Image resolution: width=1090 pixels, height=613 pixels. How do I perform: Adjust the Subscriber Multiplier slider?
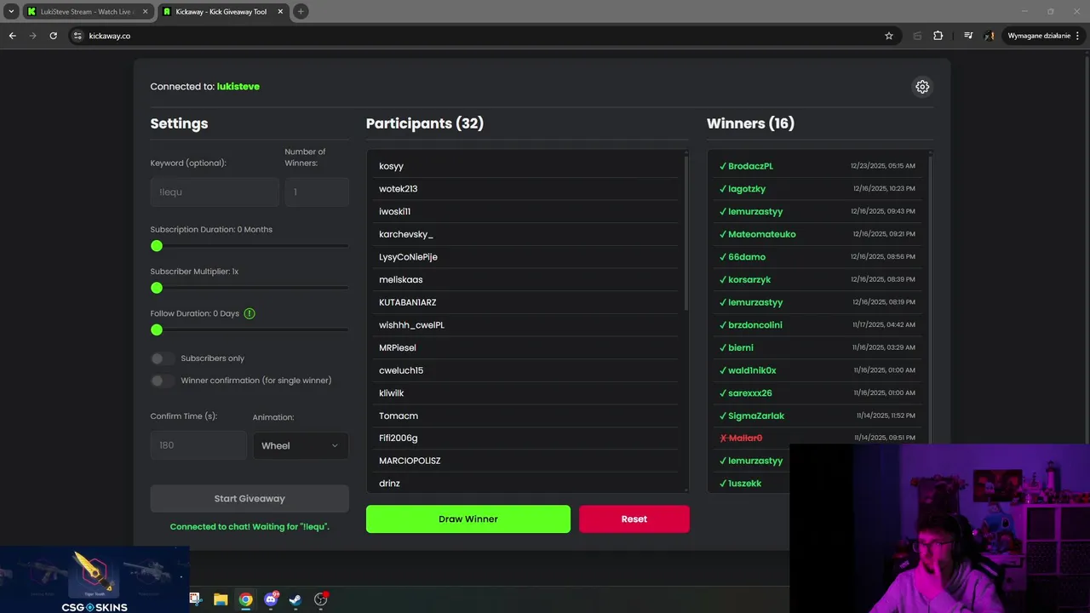[250, 288]
